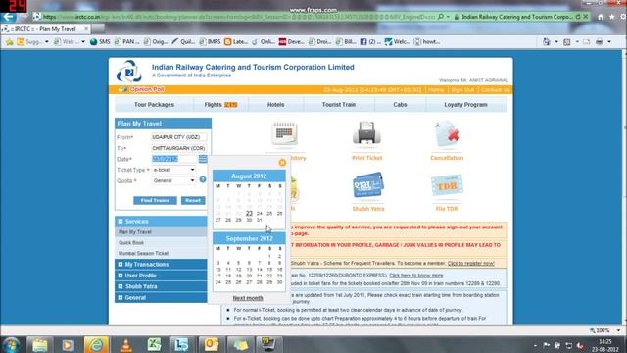This screenshot has height=353, width=627.
Task: Select August 24 in calendar
Action: coord(259,214)
